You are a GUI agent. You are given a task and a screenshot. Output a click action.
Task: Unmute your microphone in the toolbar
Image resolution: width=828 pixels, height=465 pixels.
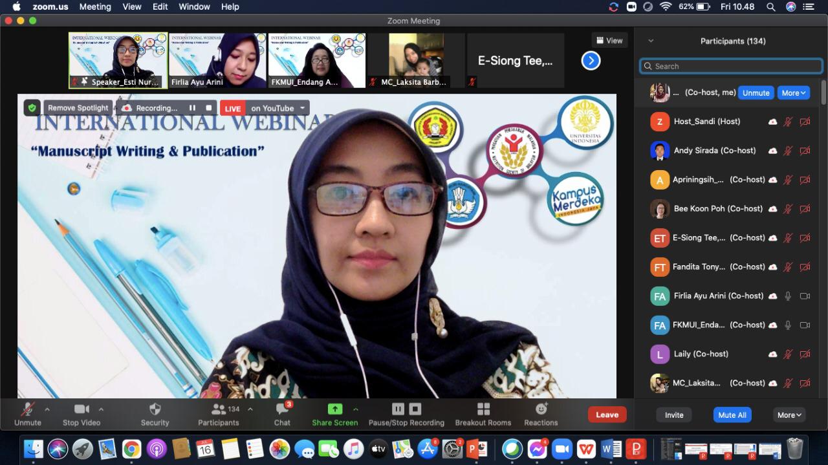coord(27,409)
